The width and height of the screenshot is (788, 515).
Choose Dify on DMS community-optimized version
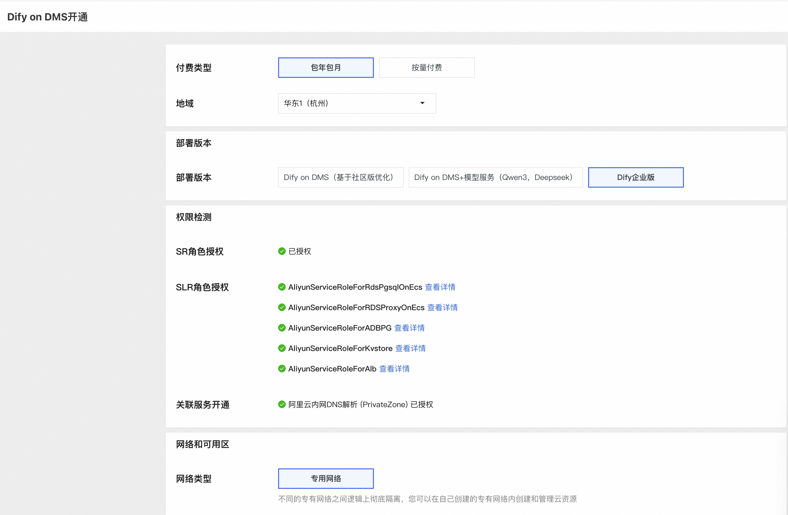(x=340, y=177)
